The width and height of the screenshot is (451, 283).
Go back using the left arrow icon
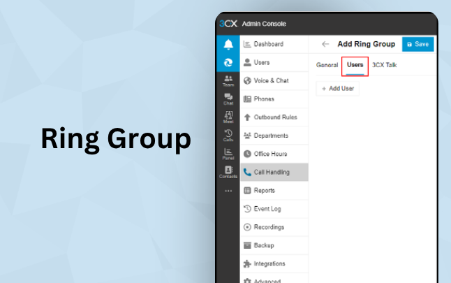pos(325,44)
